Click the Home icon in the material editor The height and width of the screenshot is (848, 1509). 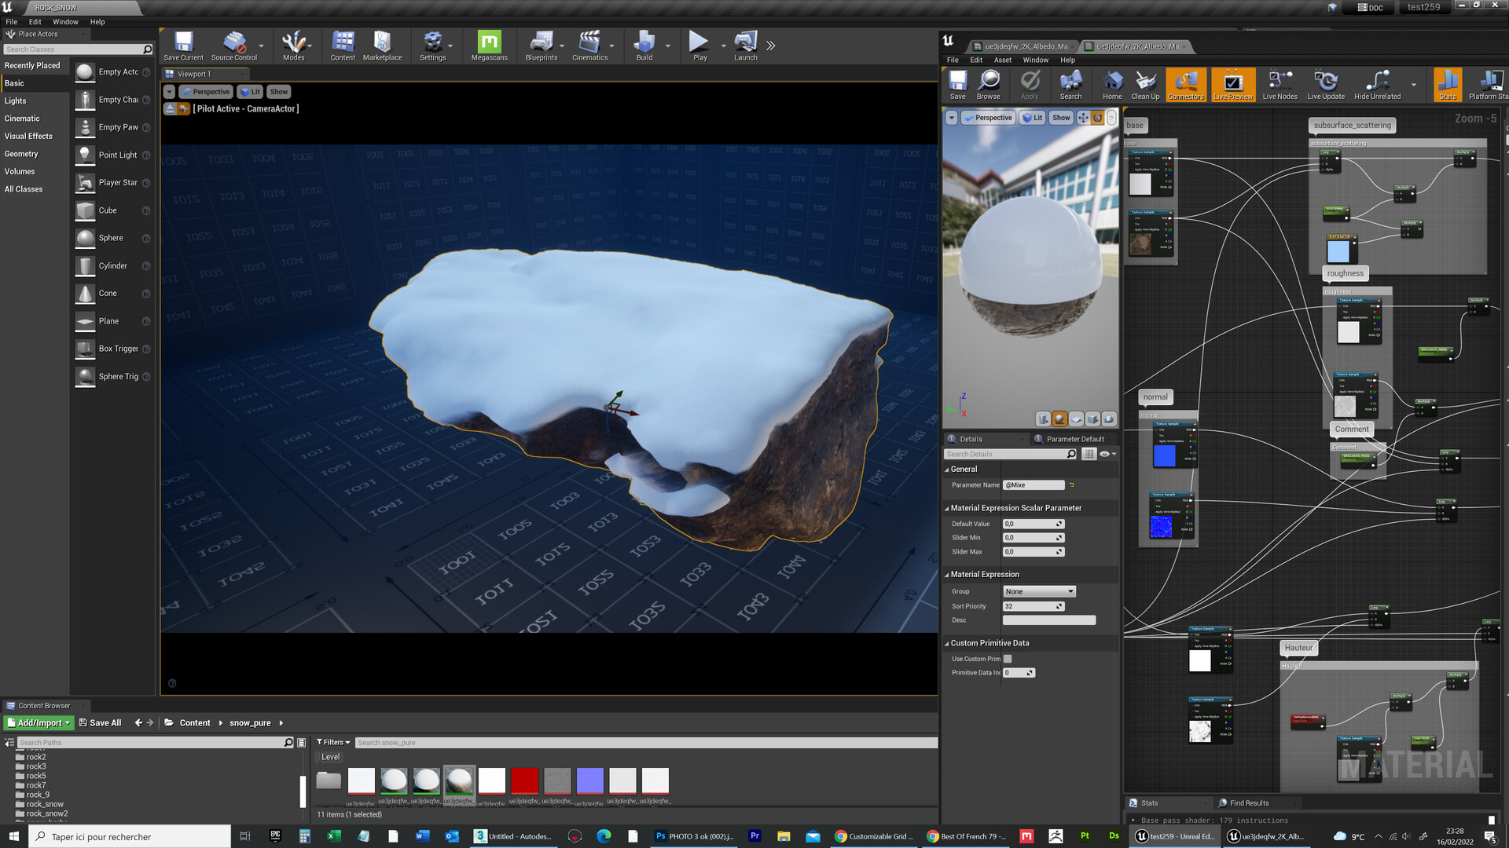(x=1111, y=82)
